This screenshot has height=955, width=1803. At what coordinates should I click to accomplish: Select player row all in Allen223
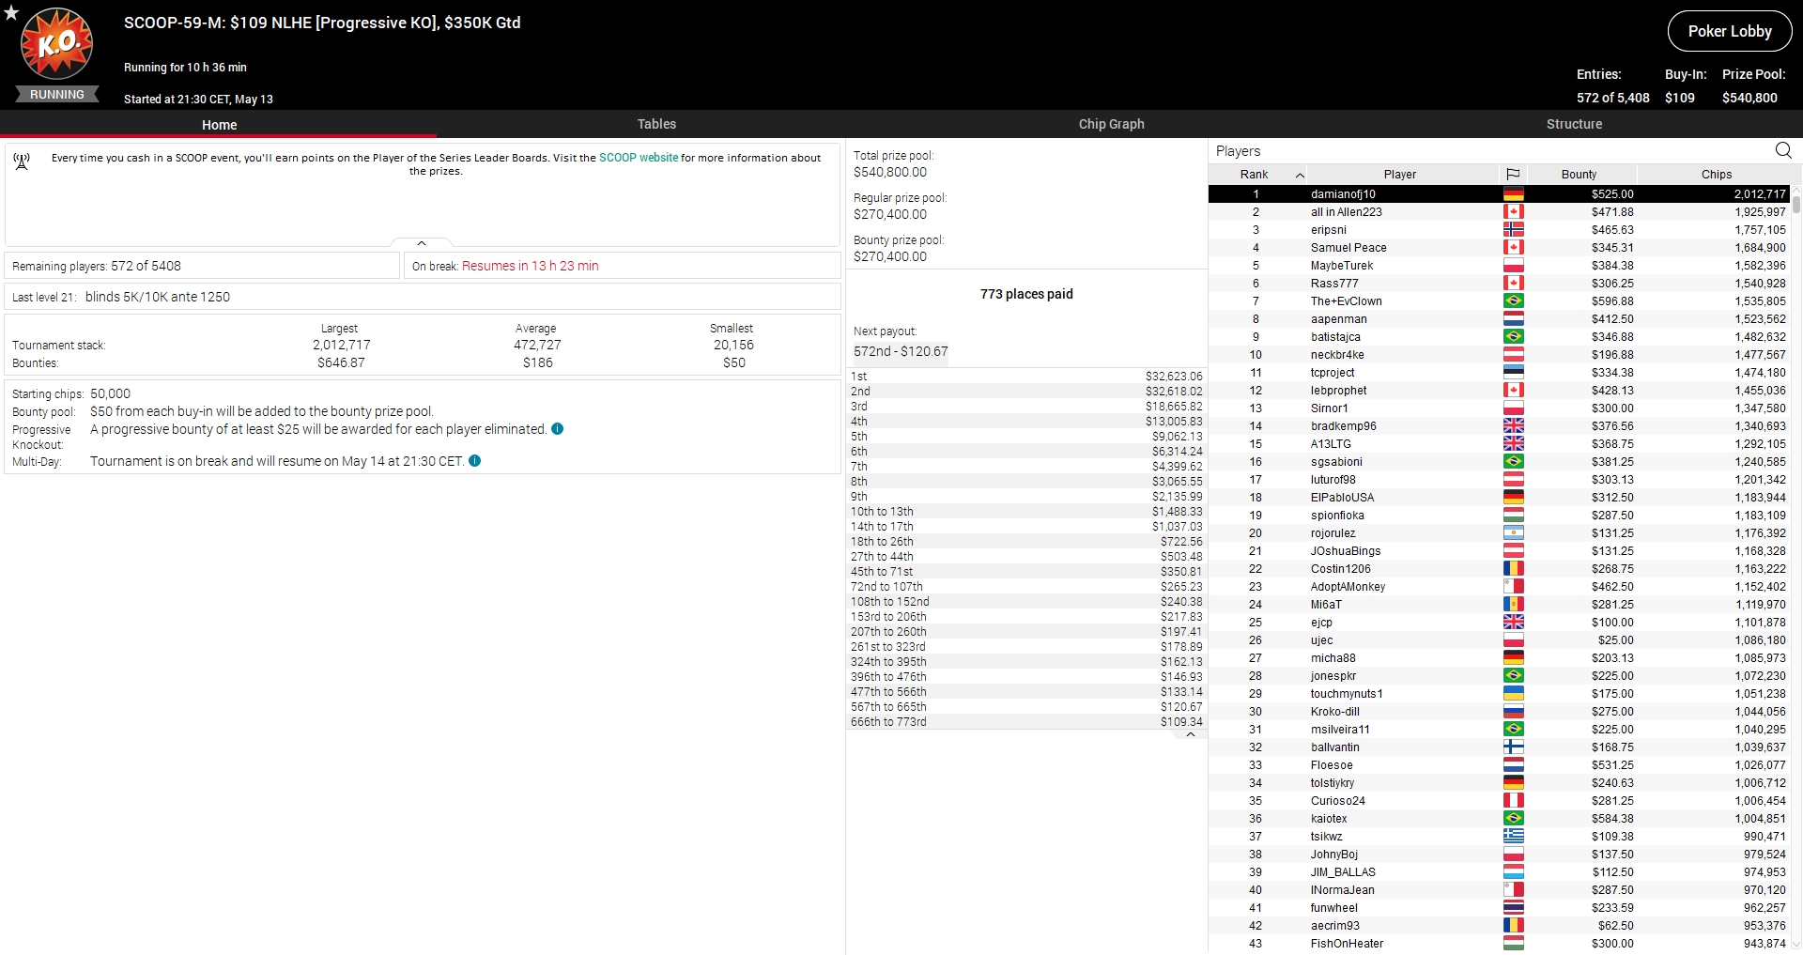1500,212
